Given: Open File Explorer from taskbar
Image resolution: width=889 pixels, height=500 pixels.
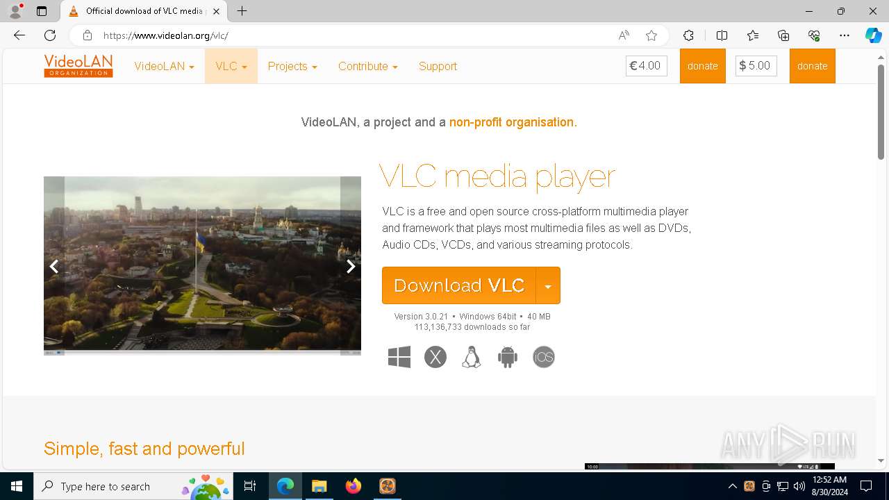Looking at the screenshot, I should tap(319, 486).
